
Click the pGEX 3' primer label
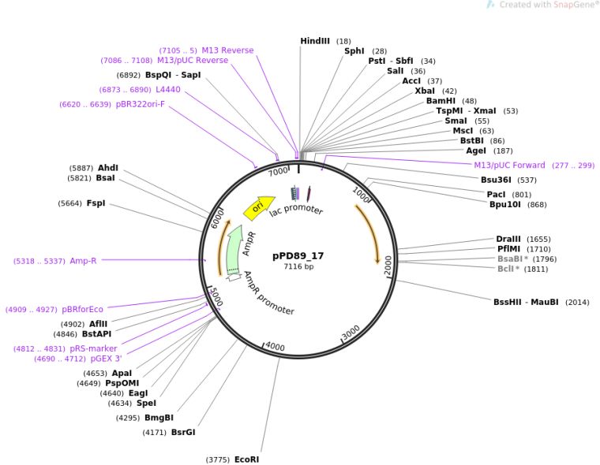point(99,359)
